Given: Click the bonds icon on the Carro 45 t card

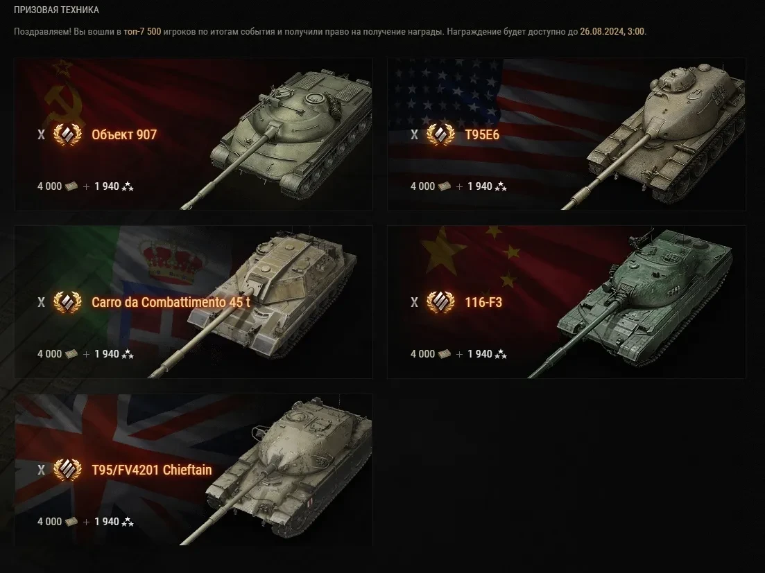Looking at the screenshot, I should point(71,354).
